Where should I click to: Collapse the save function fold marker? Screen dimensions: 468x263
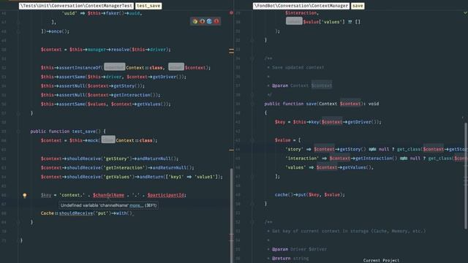click(252, 104)
